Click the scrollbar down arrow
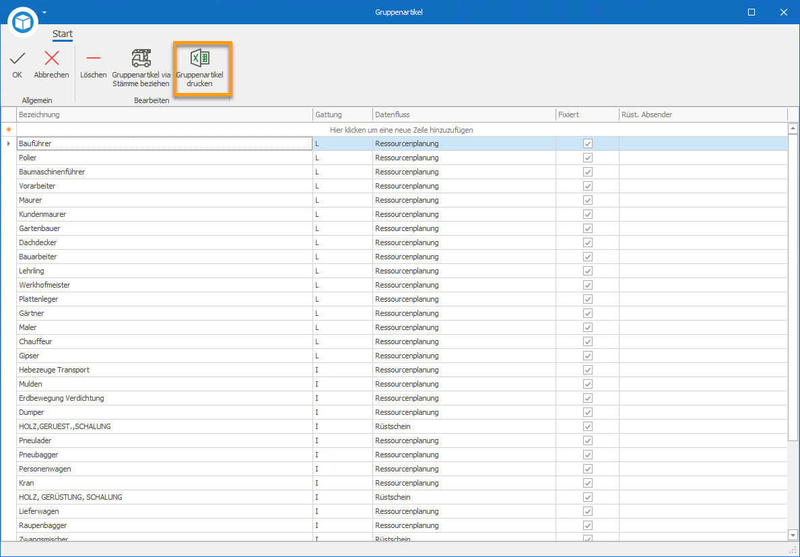Image resolution: width=800 pixels, height=557 pixels. point(793,535)
